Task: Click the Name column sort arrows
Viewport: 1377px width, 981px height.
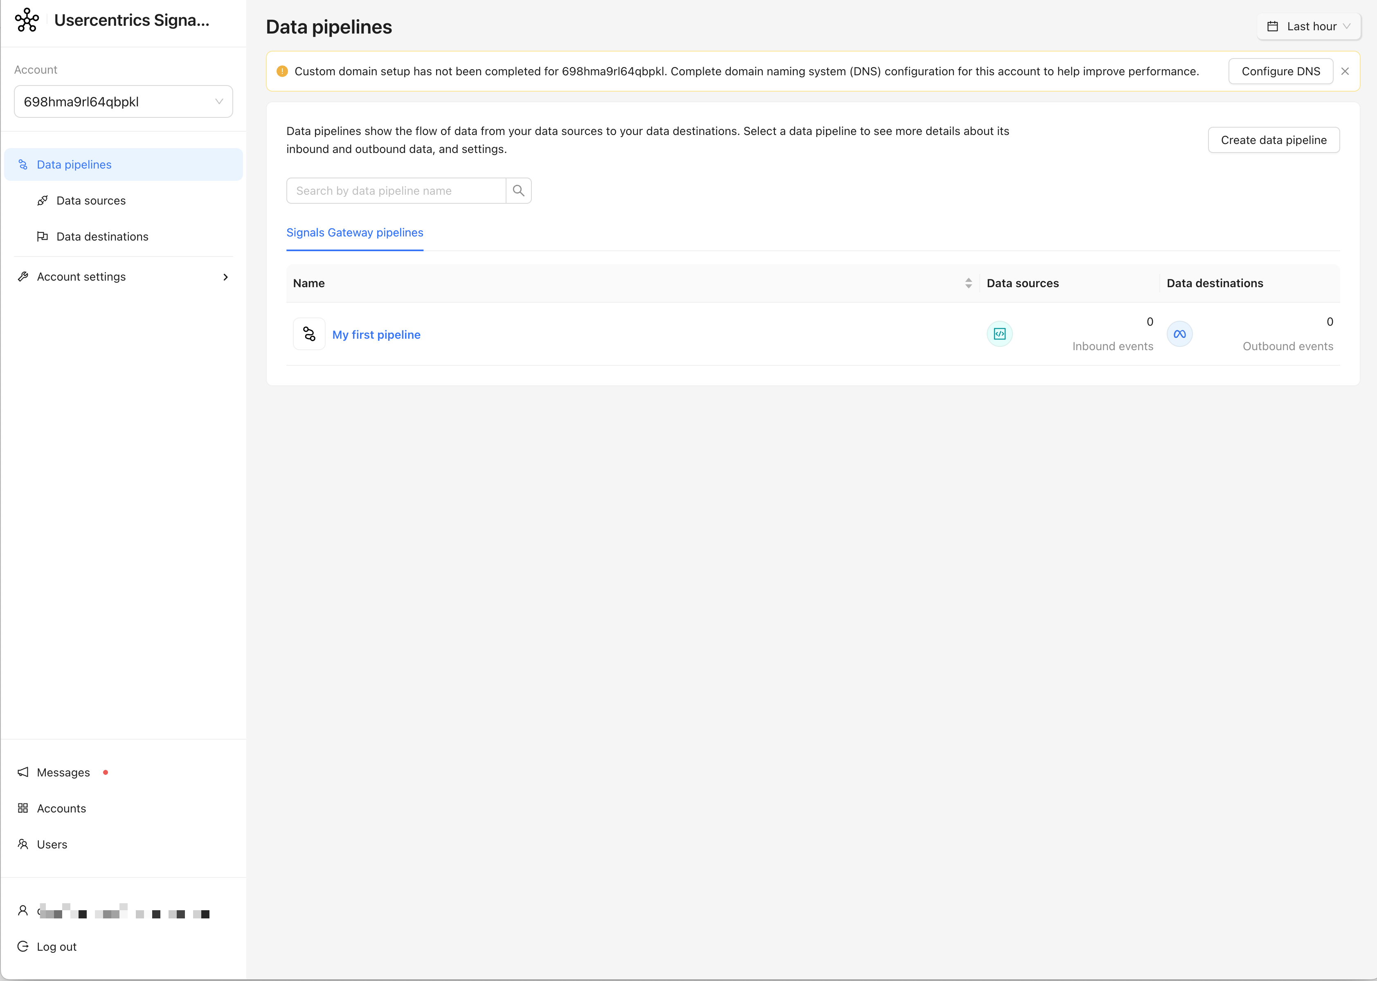Action: pos(968,283)
